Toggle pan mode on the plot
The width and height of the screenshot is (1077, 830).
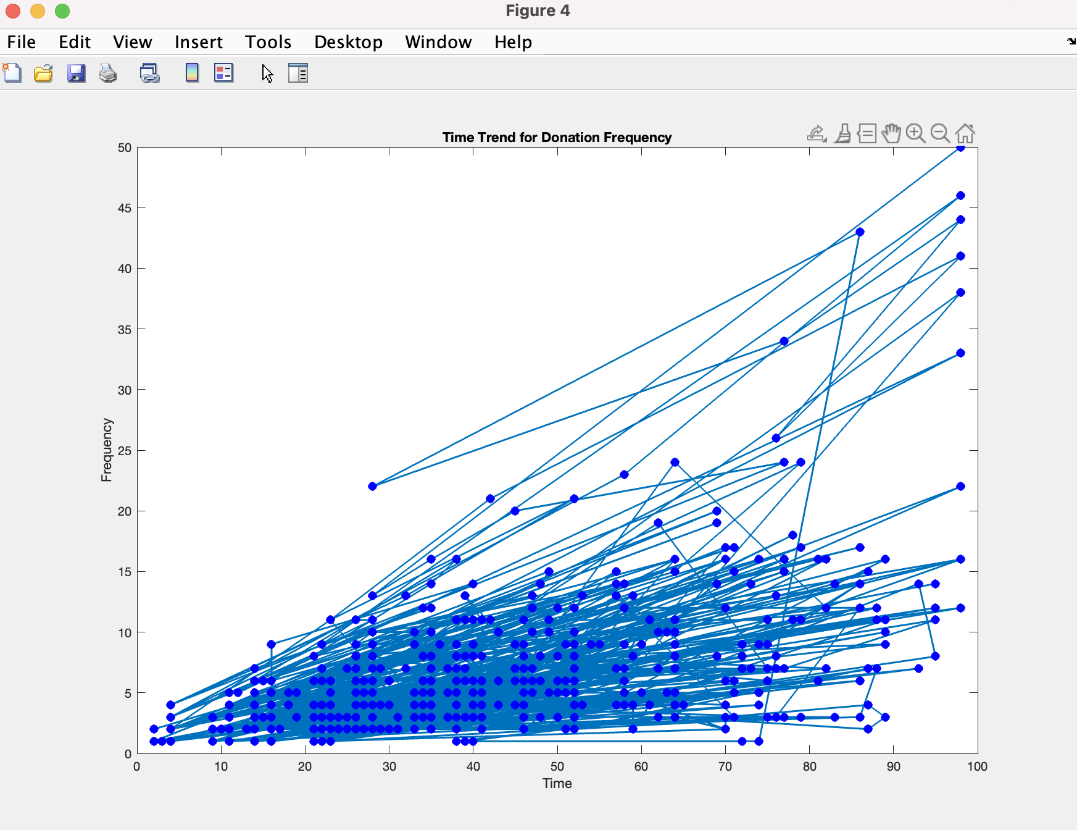pyautogui.click(x=892, y=133)
